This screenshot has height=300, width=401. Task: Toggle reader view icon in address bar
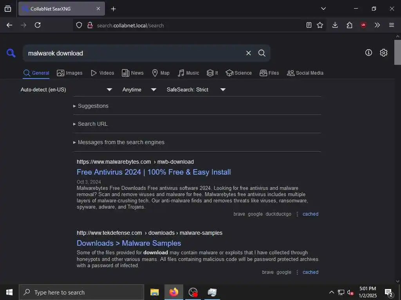coord(309,25)
